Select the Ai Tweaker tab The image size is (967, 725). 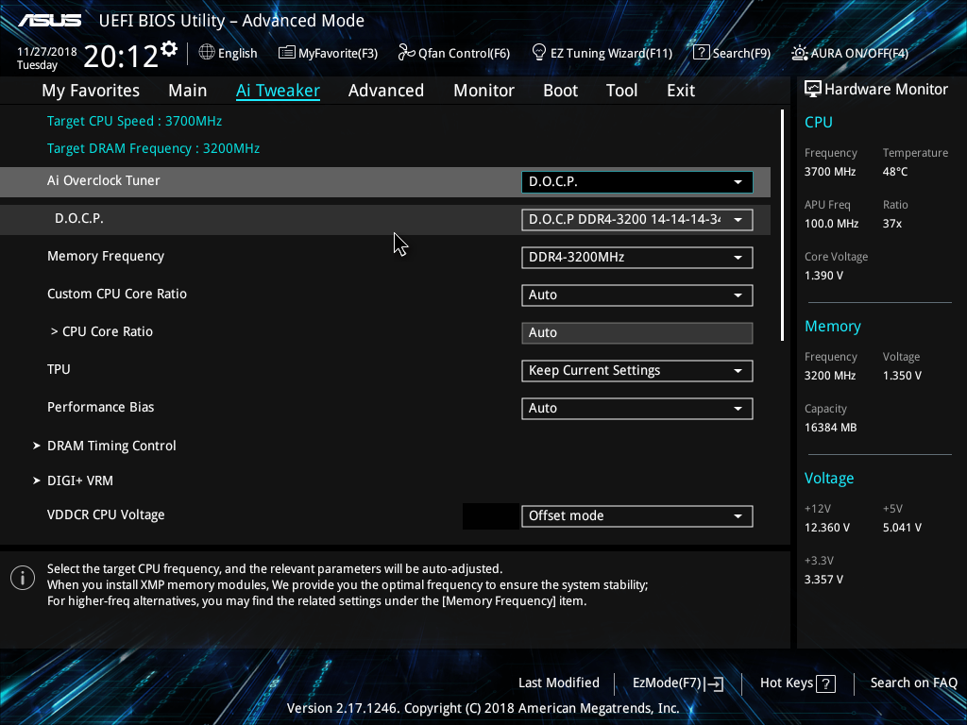point(278,91)
